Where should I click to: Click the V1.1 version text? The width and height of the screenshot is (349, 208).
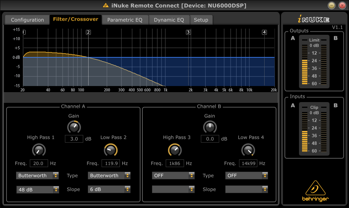coord(337,27)
